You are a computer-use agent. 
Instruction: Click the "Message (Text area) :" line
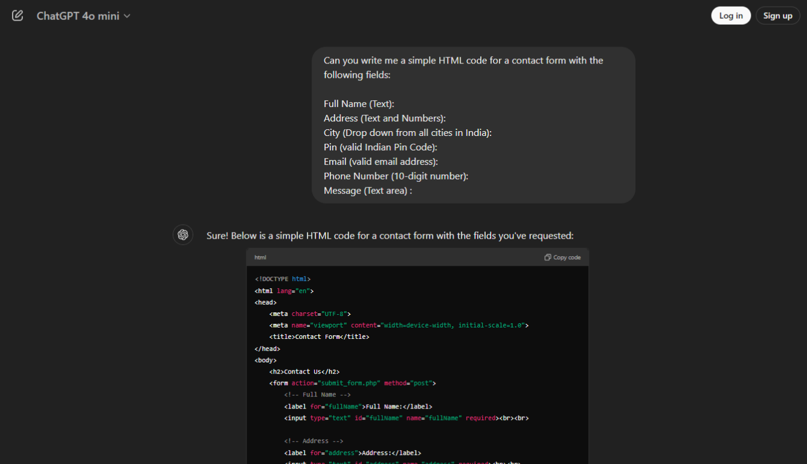coord(368,191)
